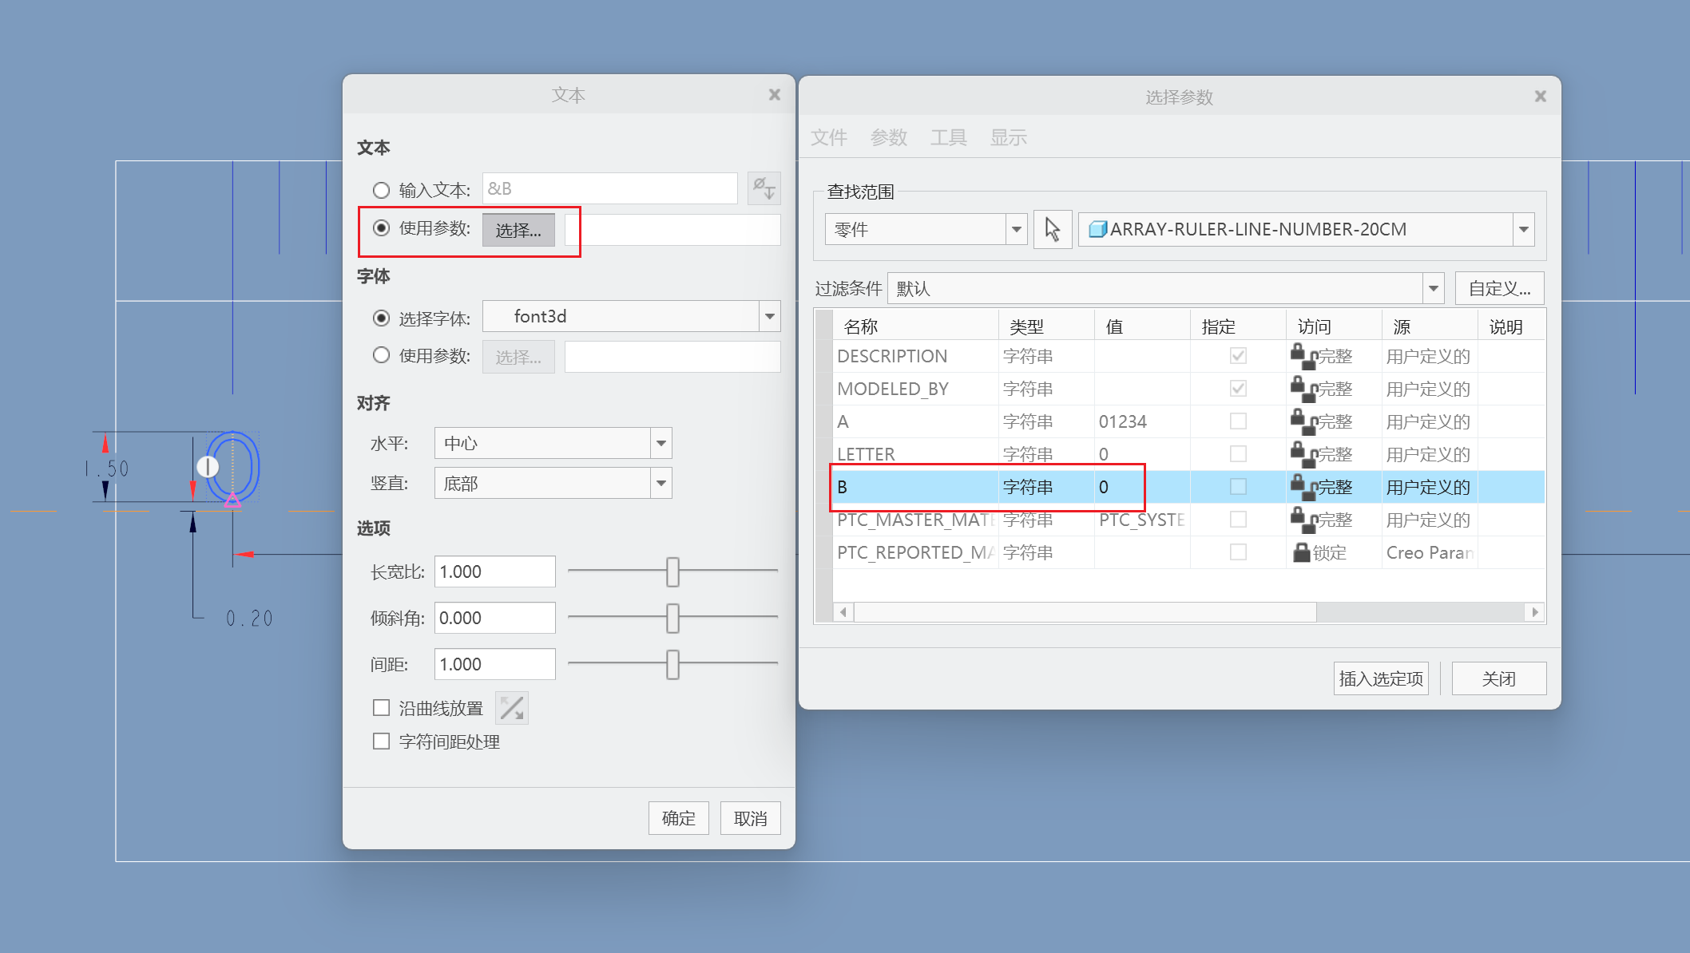Close the 文本 dialog with X
The image size is (1690, 953).
click(774, 95)
